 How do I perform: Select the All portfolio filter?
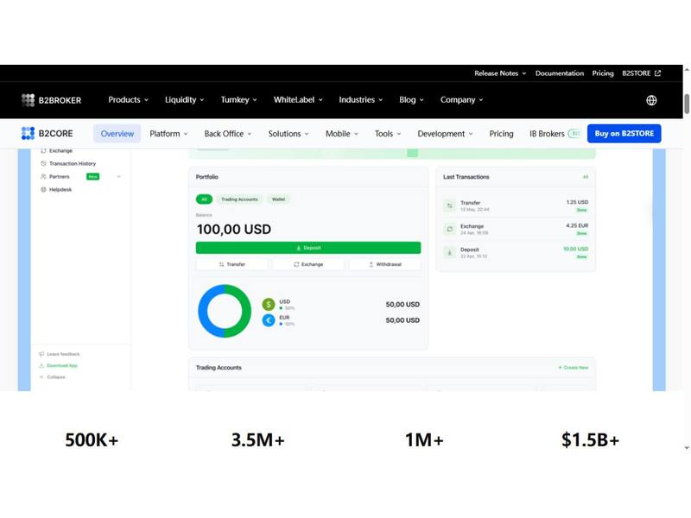tap(204, 199)
